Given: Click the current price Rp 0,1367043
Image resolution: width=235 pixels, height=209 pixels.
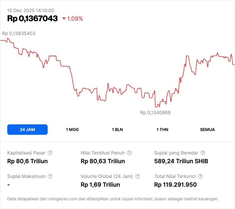Looking at the screenshot, I should click(32, 19).
